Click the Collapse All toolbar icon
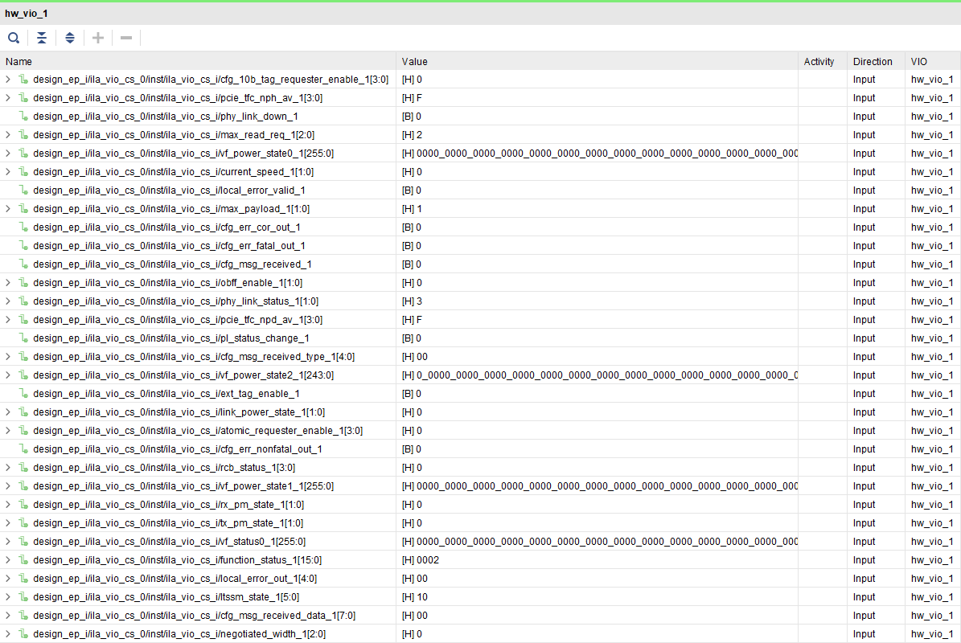The width and height of the screenshot is (961, 643). [x=42, y=38]
